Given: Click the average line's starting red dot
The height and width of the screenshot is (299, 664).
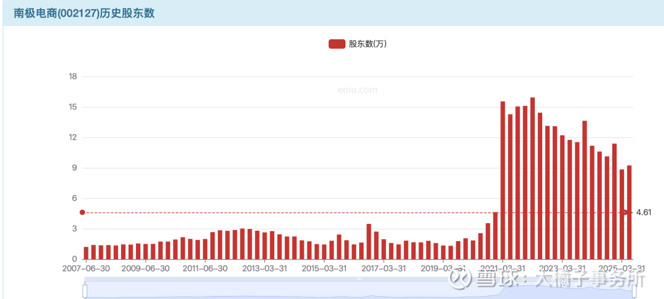Looking at the screenshot, I should [x=82, y=212].
